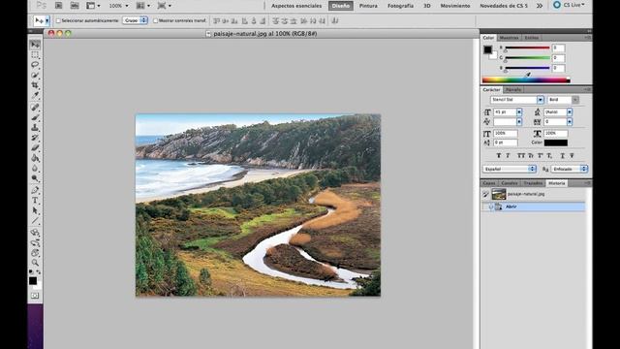Toggle Quick Mask mode button

click(x=35, y=296)
